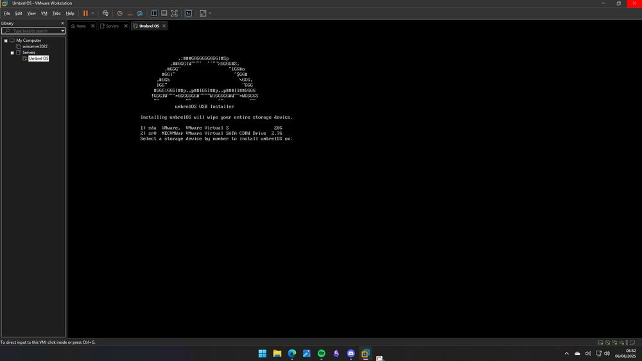Open the clock and date in the taskbar

click(x=625, y=353)
